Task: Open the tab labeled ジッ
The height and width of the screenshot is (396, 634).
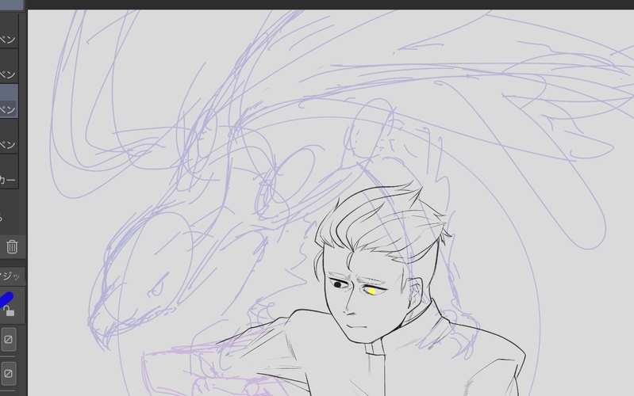Action: (11, 276)
